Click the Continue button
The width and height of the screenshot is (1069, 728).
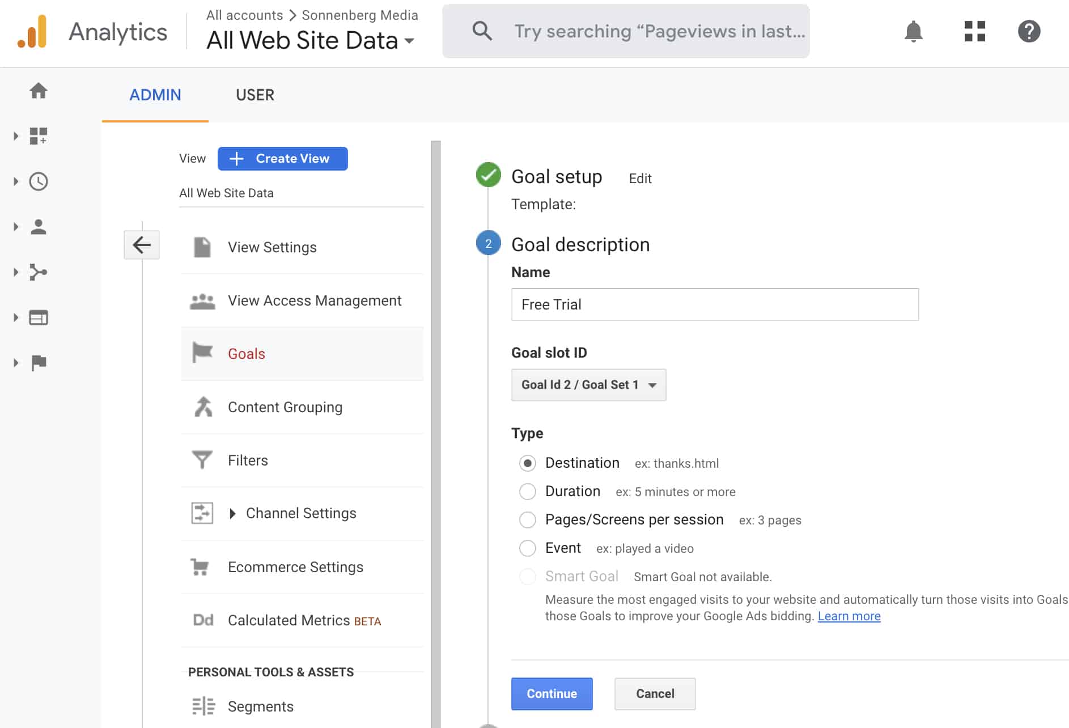[x=551, y=693]
